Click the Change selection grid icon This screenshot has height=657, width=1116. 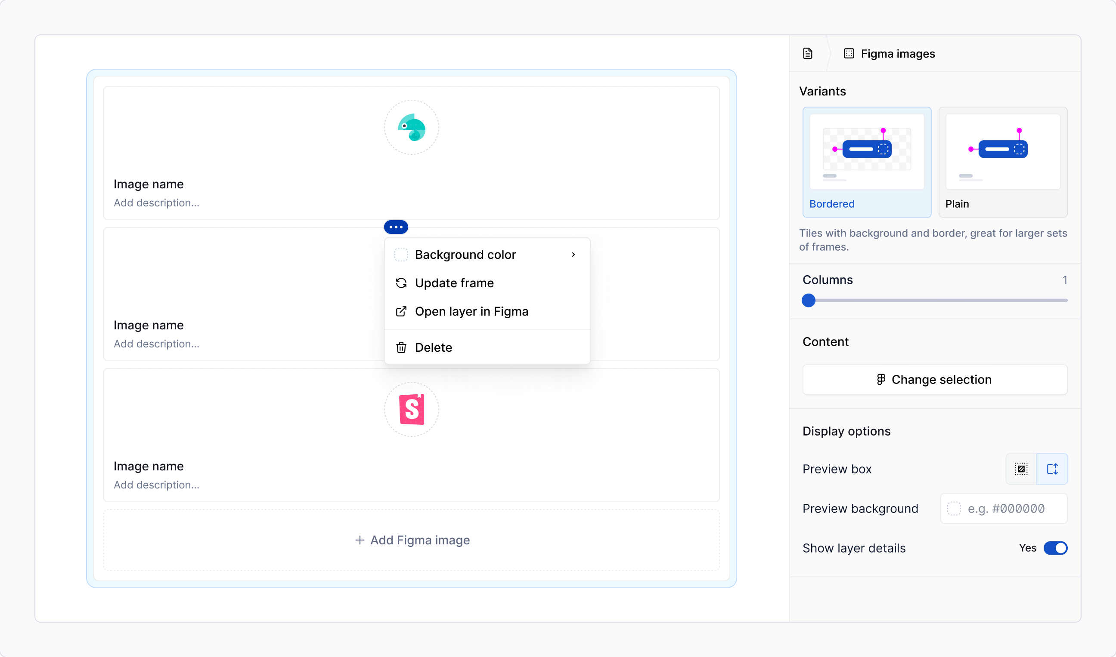881,379
